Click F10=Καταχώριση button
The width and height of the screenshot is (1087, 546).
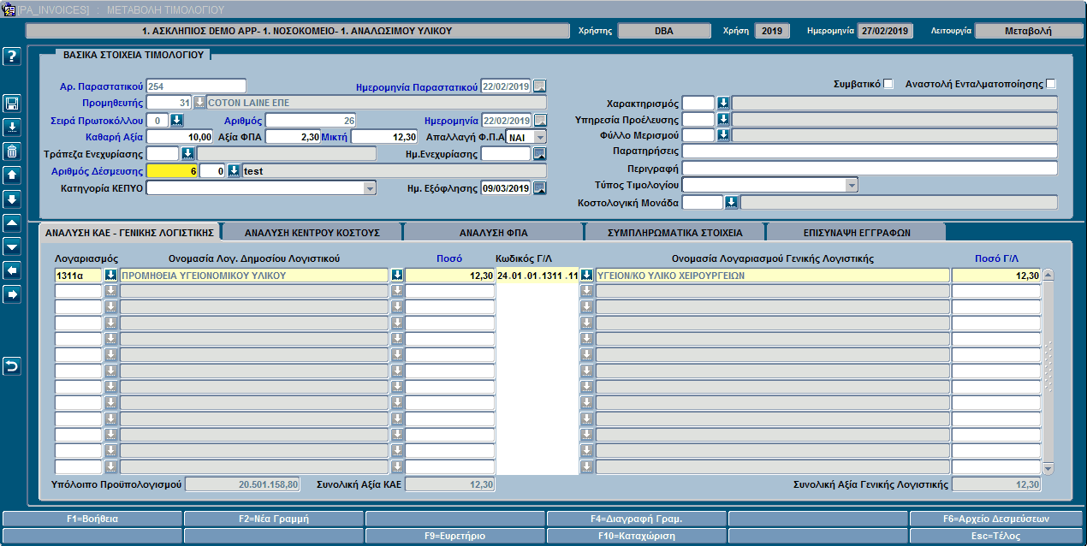[637, 536]
